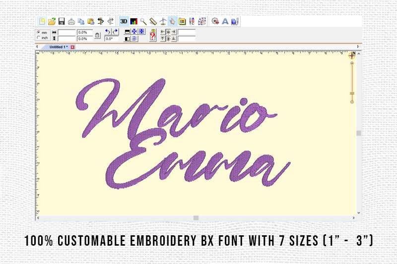Click the height input field
Screen dimensions: 397x264
point(67,39)
